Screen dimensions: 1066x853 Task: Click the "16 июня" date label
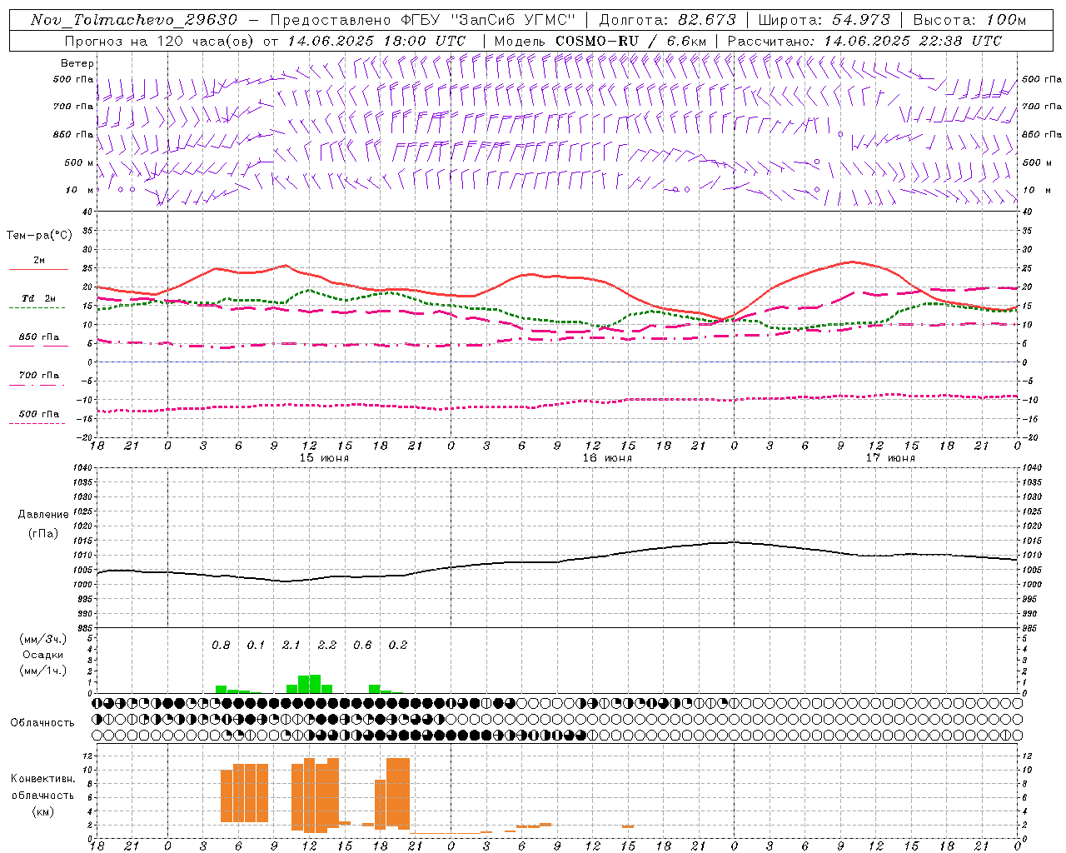tap(607, 458)
